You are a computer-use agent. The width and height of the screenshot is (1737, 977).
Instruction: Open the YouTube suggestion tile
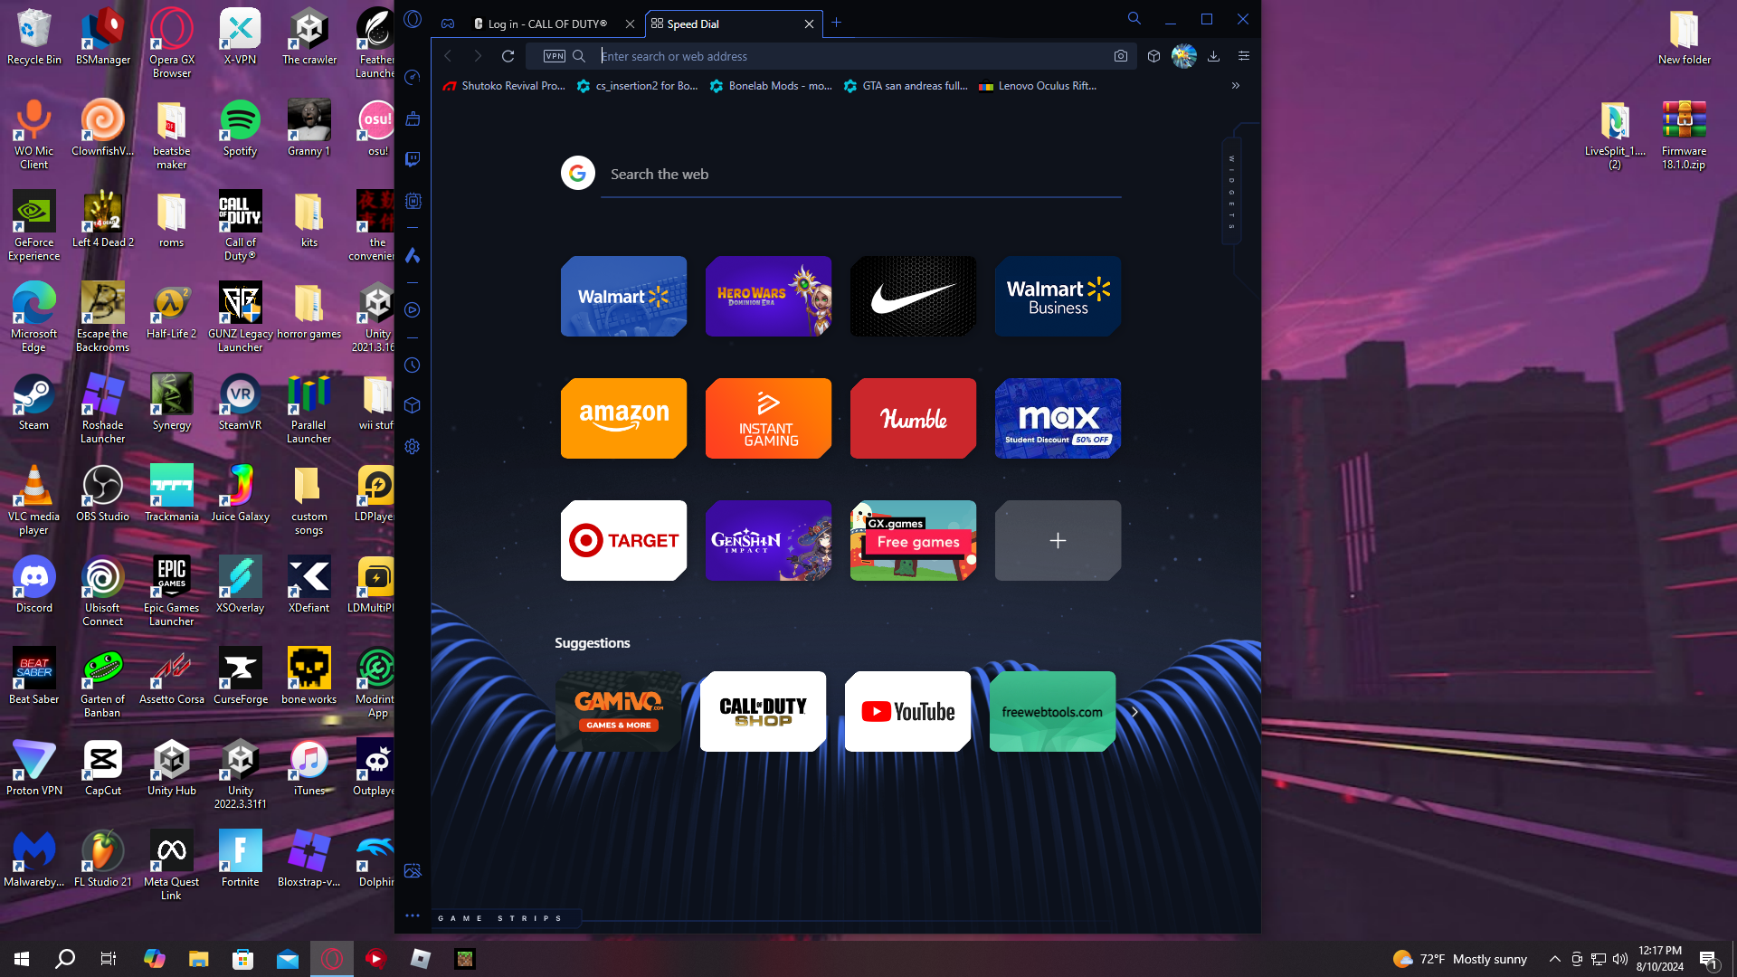click(x=907, y=711)
